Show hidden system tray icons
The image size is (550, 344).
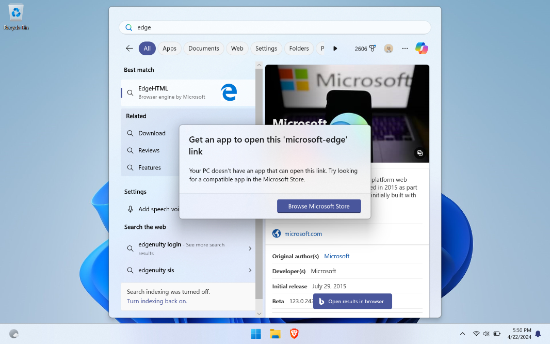(462, 334)
